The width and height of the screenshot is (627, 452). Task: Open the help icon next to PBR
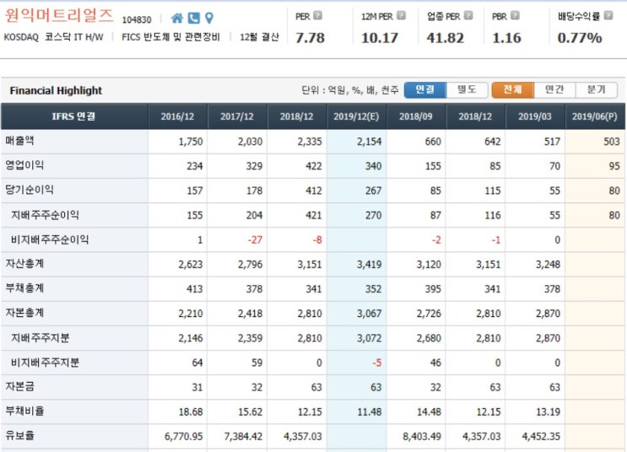(x=515, y=15)
